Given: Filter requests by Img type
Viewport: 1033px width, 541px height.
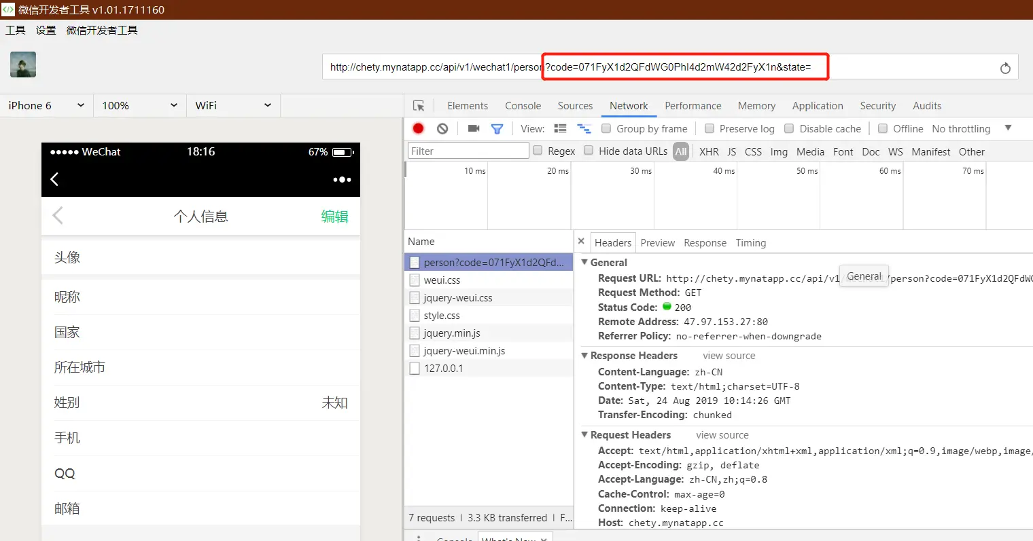Looking at the screenshot, I should pyautogui.click(x=779, y=151).
